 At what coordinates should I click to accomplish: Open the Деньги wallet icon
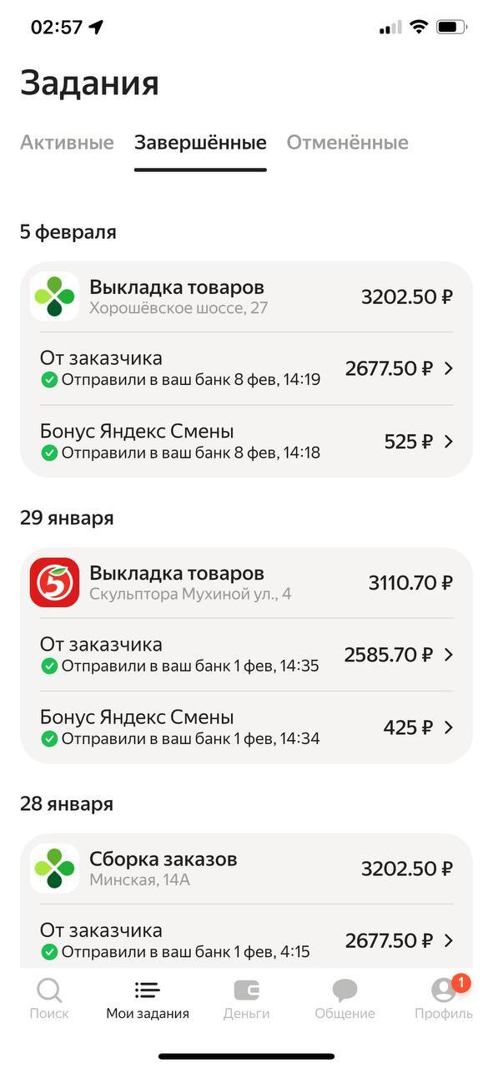[246, 990]
